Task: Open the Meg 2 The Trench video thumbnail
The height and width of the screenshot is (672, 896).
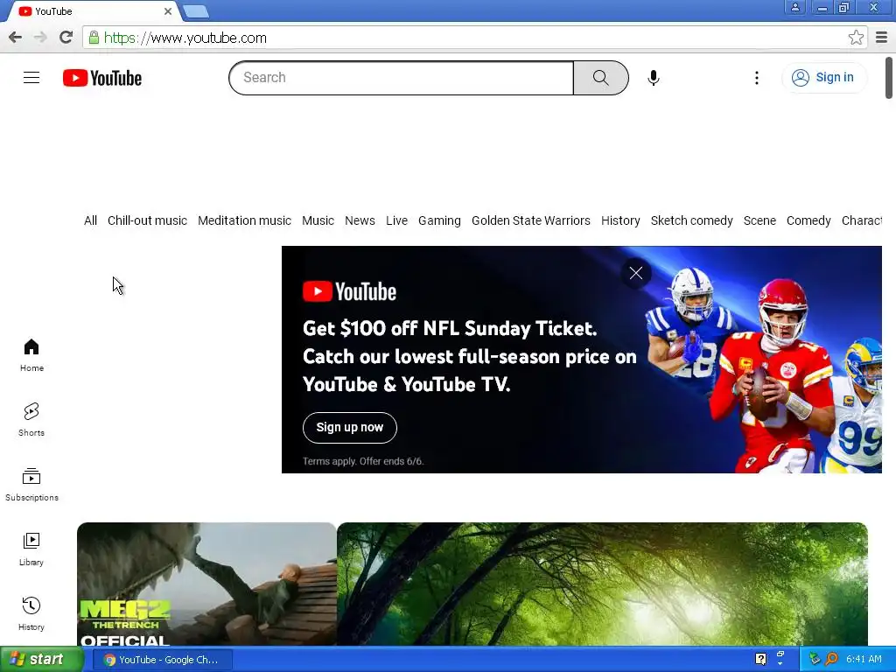Action: (206, 584)
